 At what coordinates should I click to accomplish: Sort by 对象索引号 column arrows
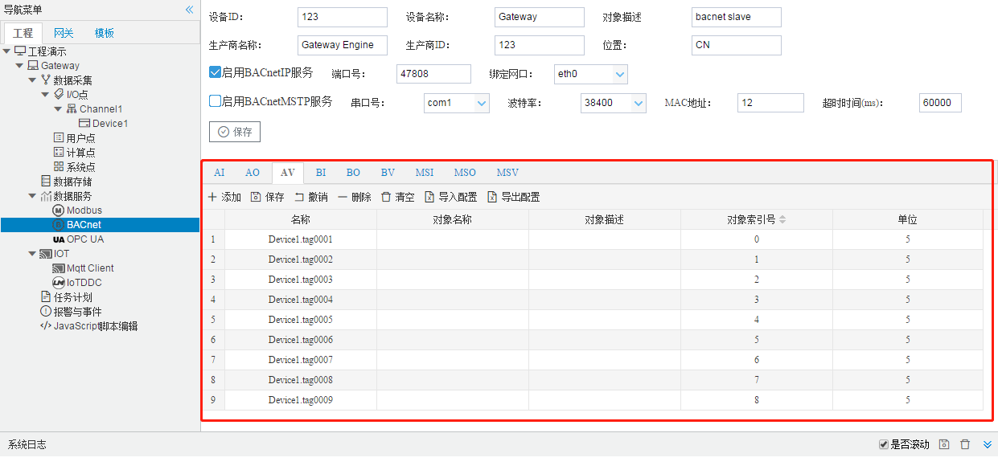[x=782, y=219]
